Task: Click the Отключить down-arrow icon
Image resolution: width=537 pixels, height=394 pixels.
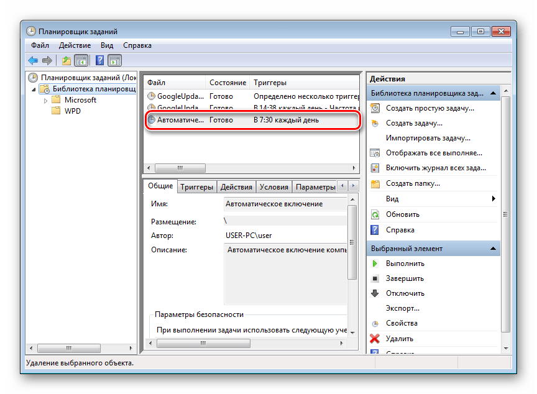Action: [x=375, y=293]
